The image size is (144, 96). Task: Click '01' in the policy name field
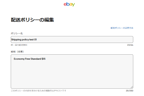pos(35,40)
